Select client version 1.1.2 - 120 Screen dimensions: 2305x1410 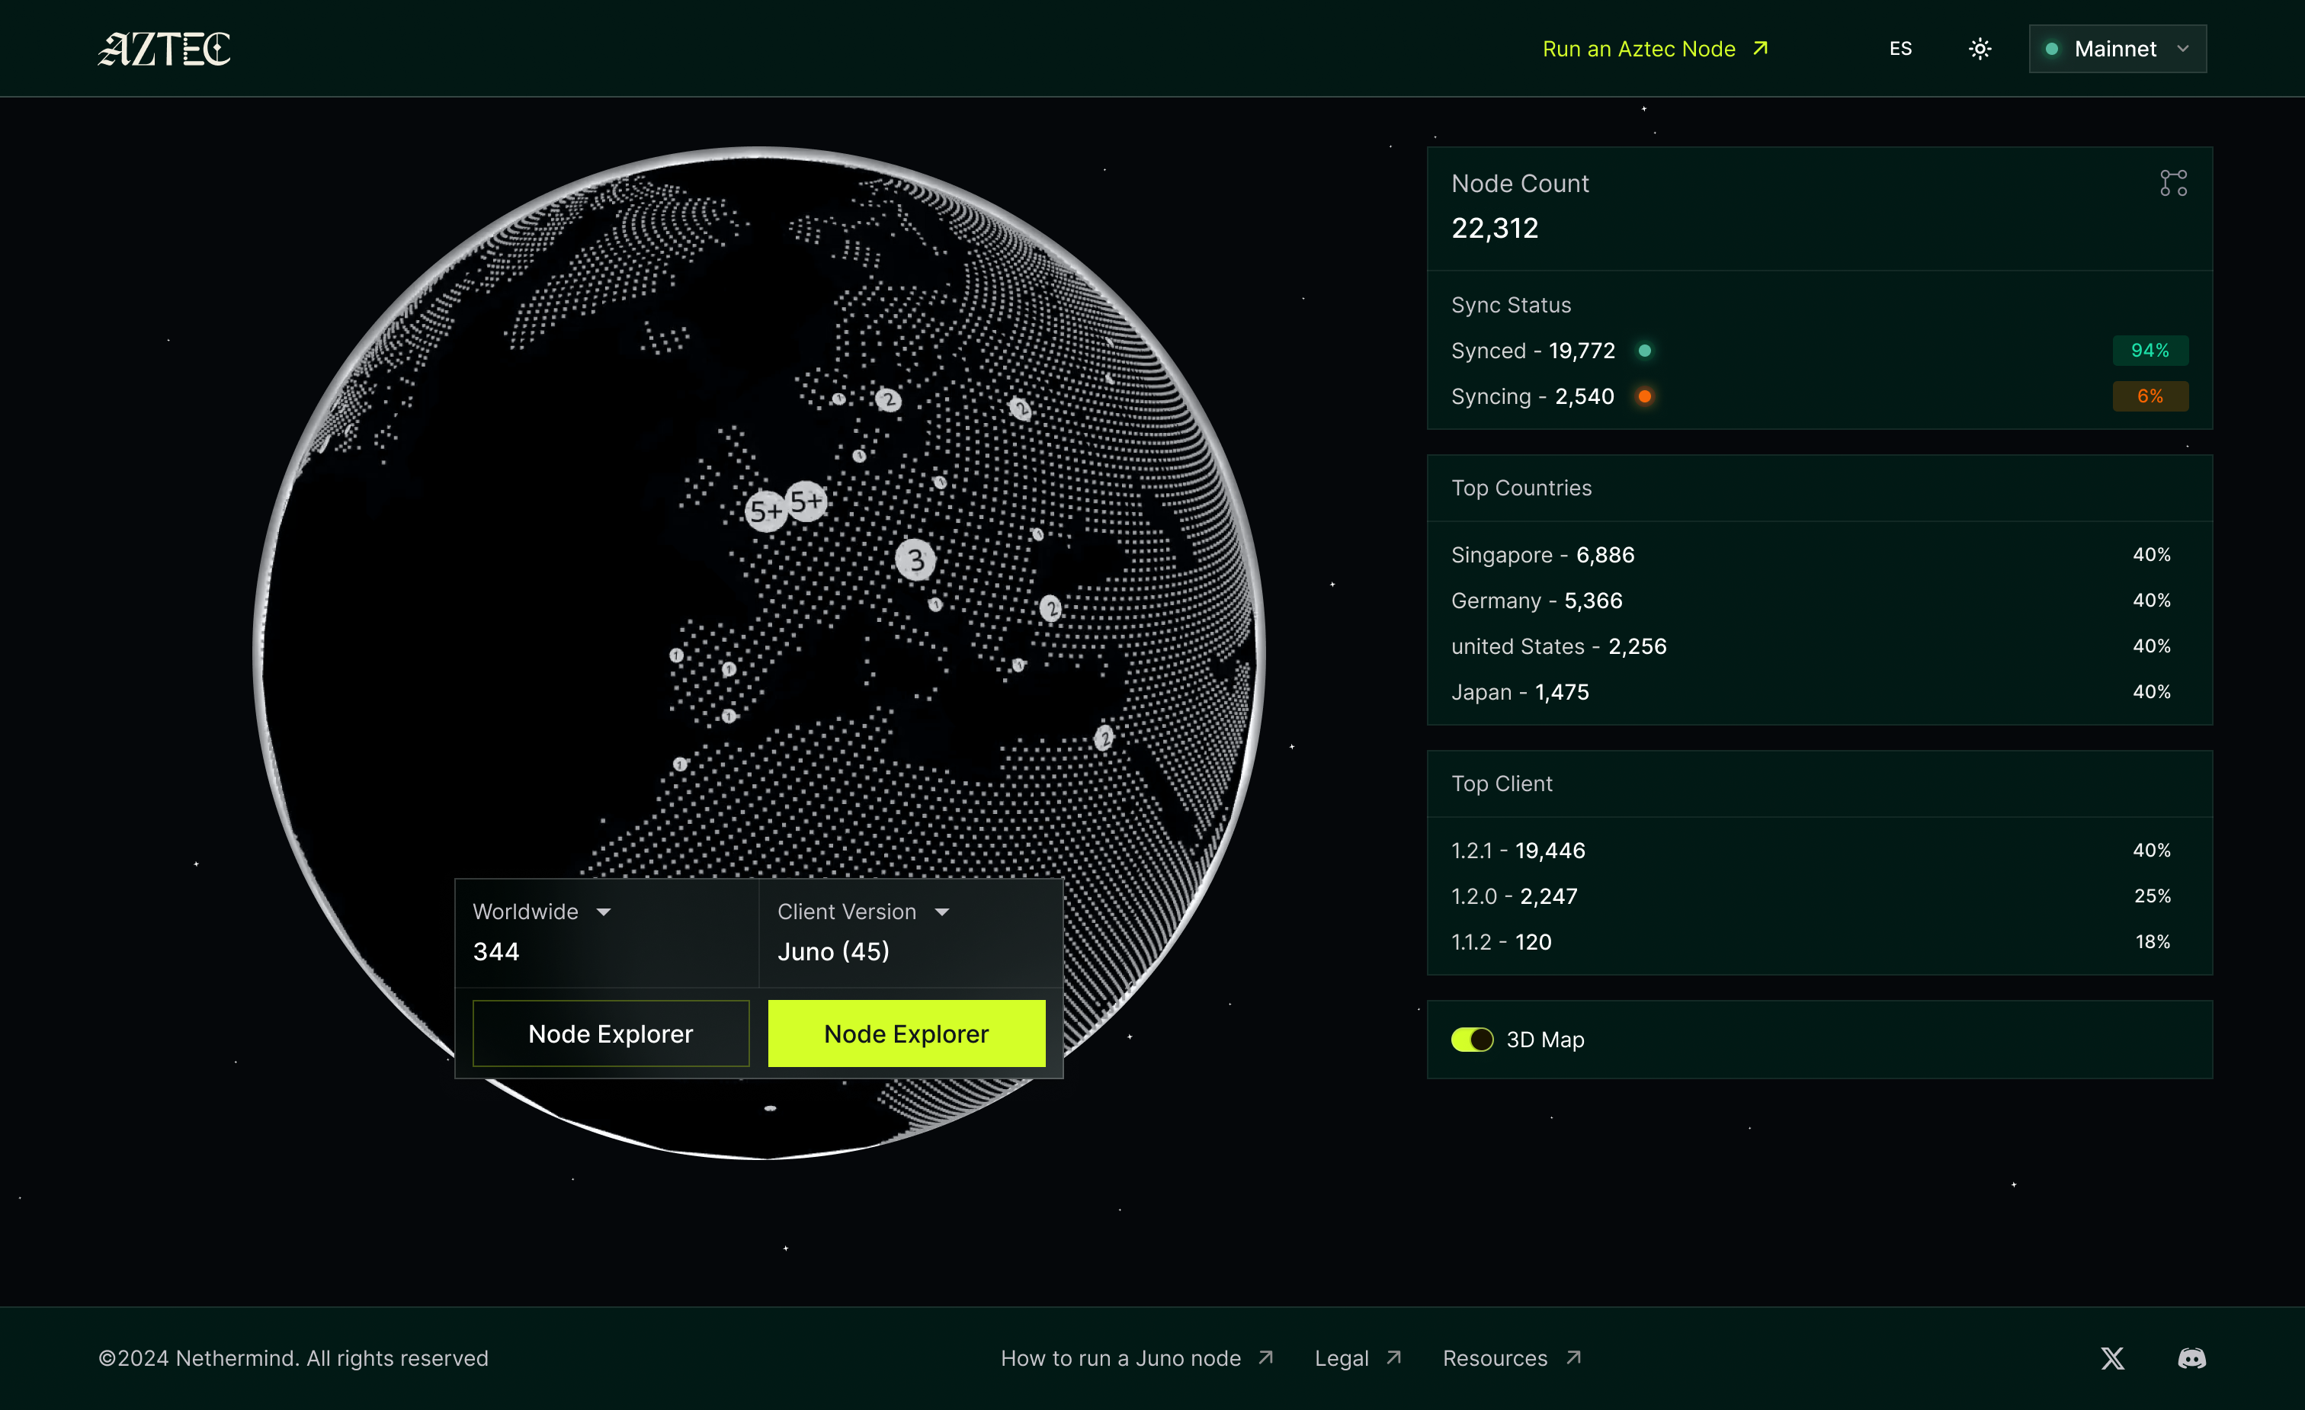[x=1819, y=942]
